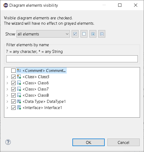Confirm with the OK button
This screenshot has height=152, width=144.
coord(89,142)
